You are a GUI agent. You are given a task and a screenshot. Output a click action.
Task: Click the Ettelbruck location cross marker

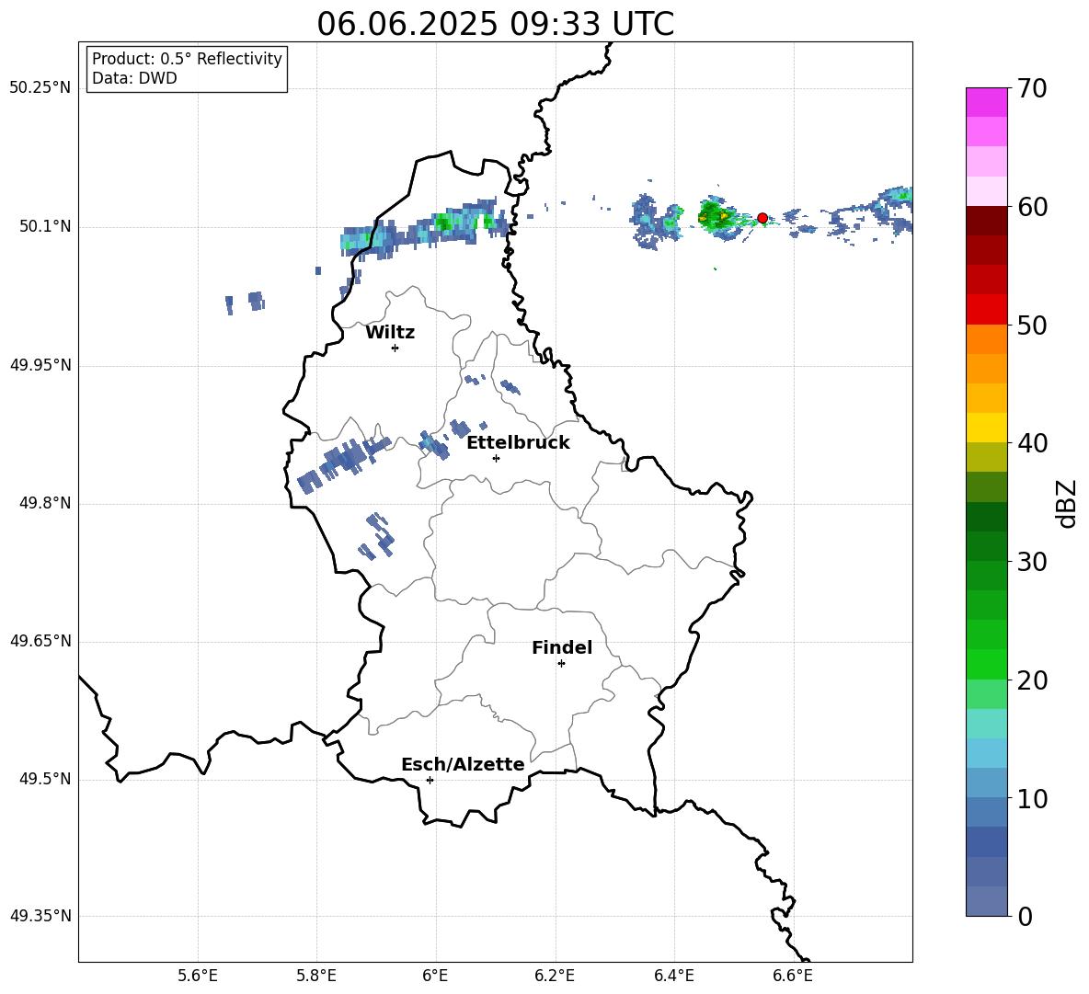(496, 458)
